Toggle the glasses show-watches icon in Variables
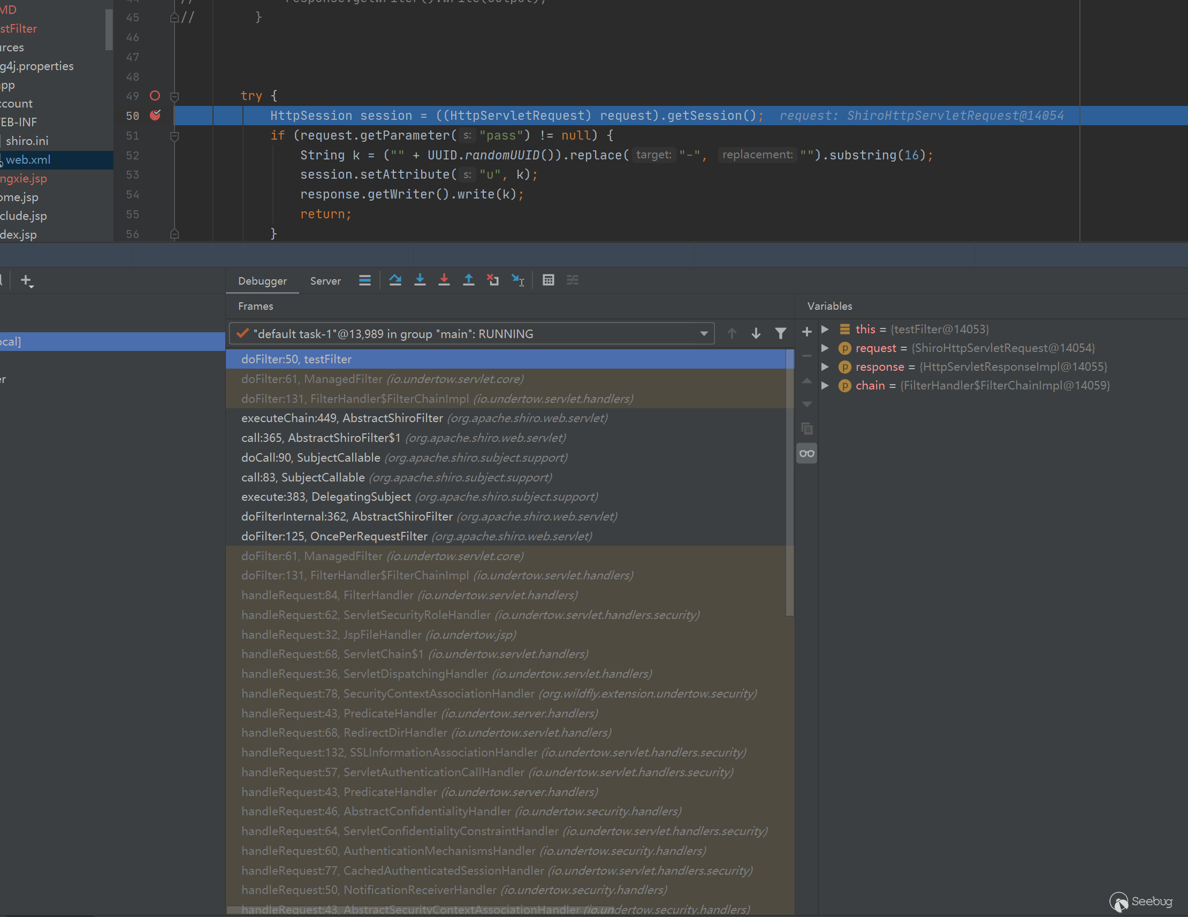Image resolution: width=1188 pixels, height=917 pixels. click(x=806, y=453)
